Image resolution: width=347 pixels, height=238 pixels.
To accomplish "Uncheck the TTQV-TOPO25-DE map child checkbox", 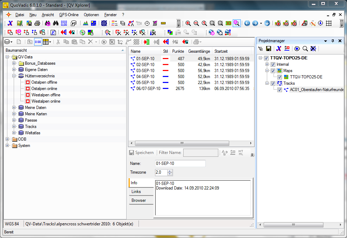I will [279, 77].
